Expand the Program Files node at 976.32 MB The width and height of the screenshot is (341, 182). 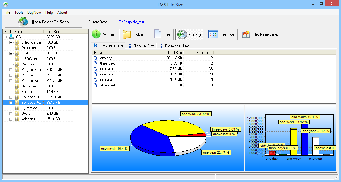(11, 70)
